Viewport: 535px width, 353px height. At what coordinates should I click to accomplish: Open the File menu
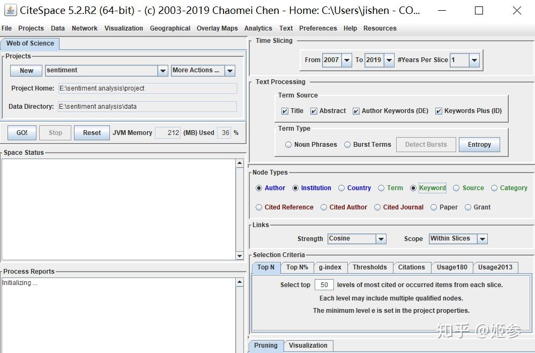pyautogui.click(x=6, y=28)
